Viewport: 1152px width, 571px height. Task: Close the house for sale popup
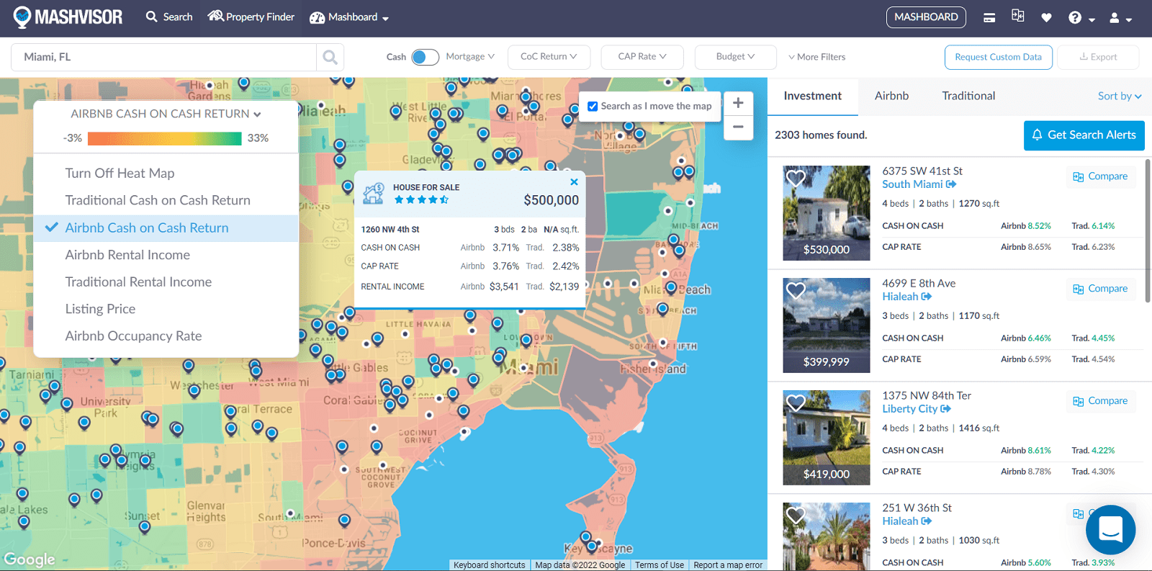tap(574, 182)
